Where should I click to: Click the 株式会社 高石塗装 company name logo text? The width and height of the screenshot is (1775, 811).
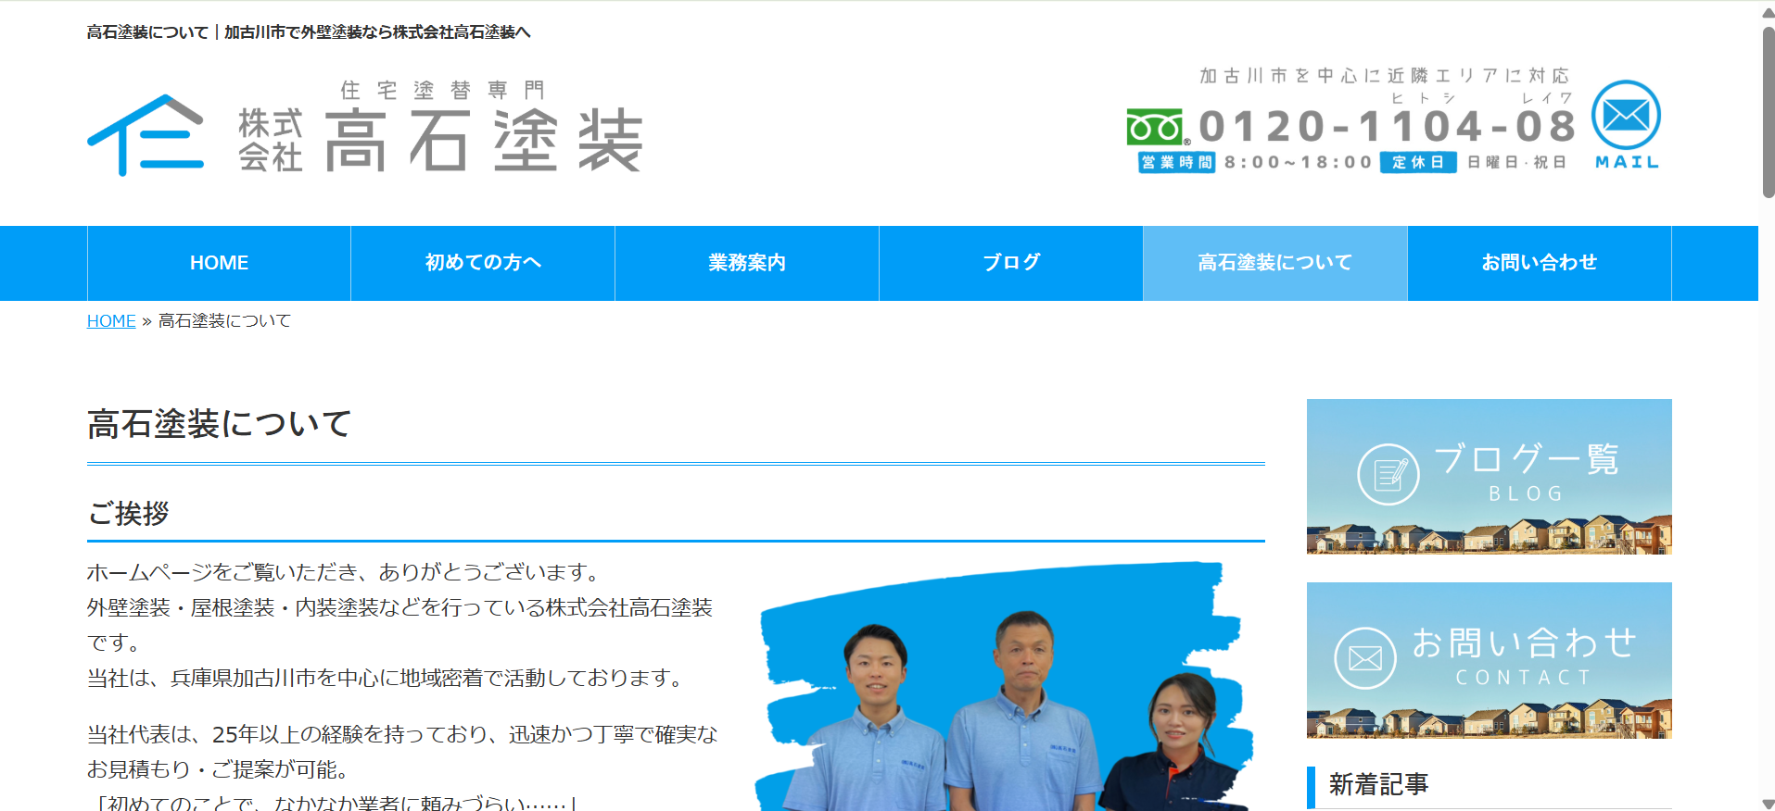(x=440, y=140)
